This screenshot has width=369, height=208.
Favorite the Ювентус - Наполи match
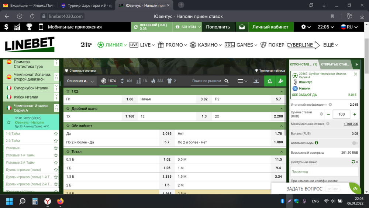(9, 122)
